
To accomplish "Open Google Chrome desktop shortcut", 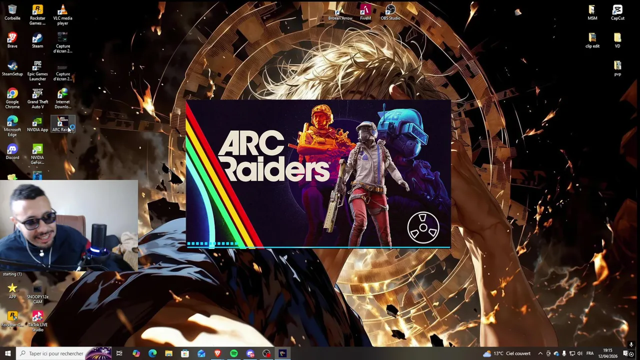I will [12, 98].
